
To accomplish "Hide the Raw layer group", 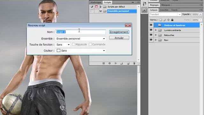I will click(x=151, y=40).
